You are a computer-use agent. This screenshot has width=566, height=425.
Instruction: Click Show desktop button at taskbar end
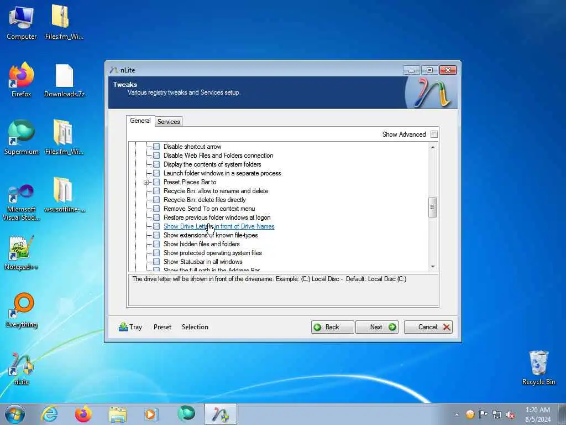point(562,414)
